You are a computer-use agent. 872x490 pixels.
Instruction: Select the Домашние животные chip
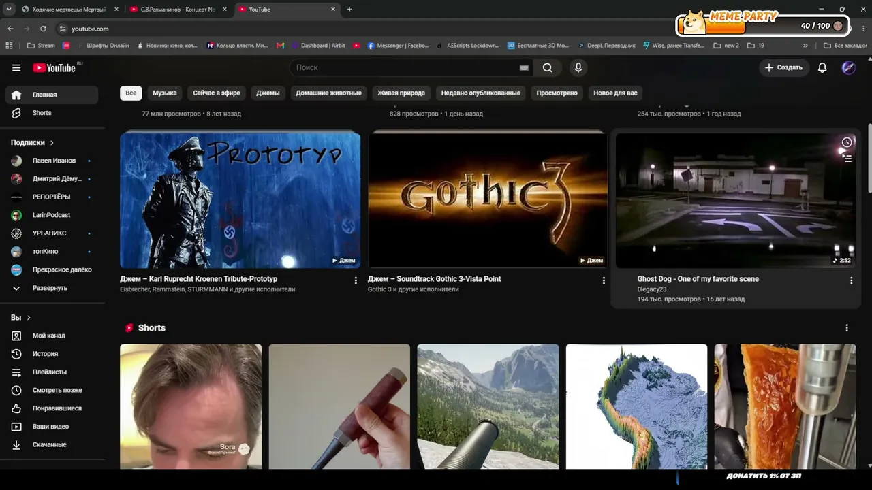tap(329, 93)
